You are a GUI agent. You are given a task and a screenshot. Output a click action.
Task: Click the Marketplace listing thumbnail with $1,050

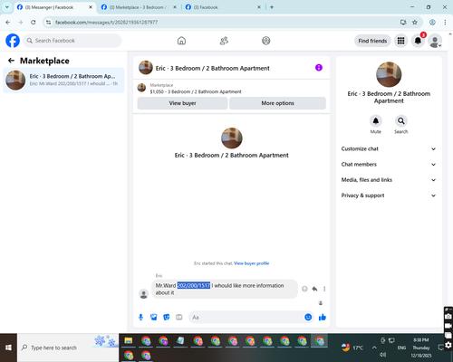tap(141, 88)
